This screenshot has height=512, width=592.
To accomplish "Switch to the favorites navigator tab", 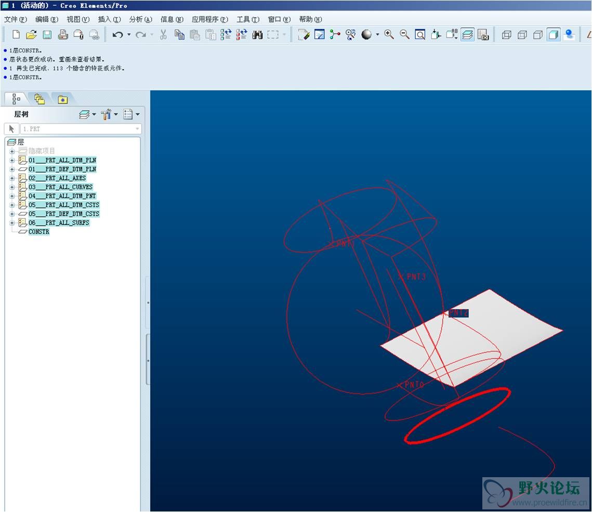I will point(63,99).
